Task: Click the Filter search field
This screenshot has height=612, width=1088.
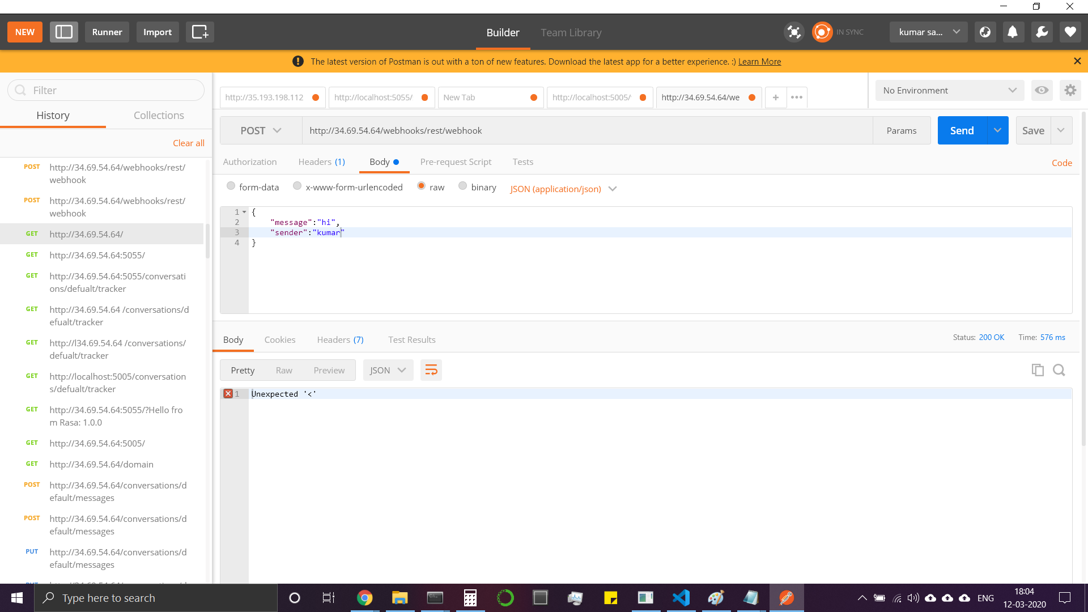Action: pyautogui.click(x=106, y=91)
